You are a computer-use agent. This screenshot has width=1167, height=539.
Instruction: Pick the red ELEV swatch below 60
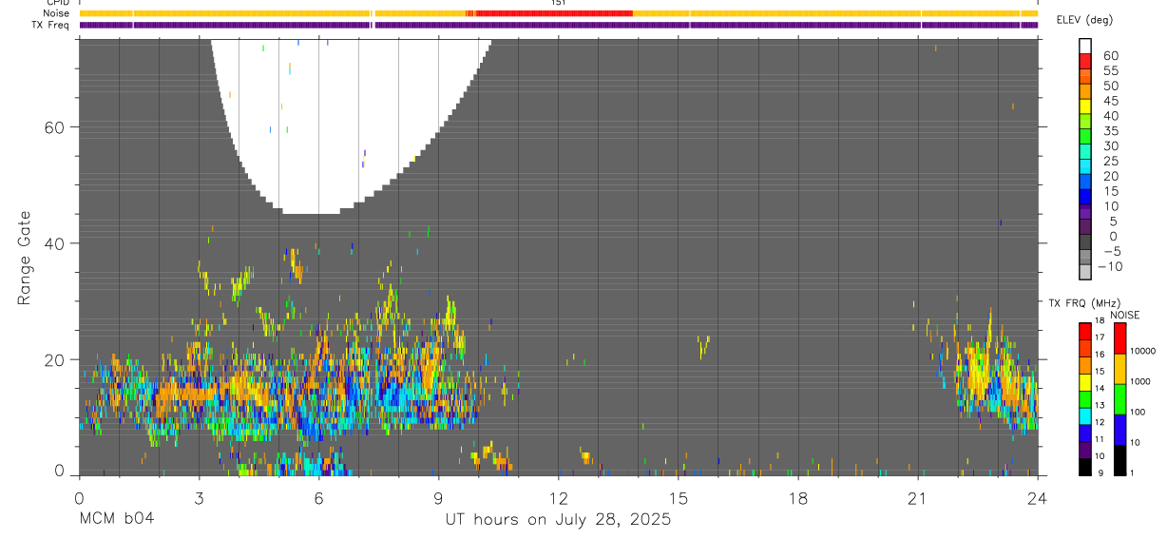point(1086,62)
